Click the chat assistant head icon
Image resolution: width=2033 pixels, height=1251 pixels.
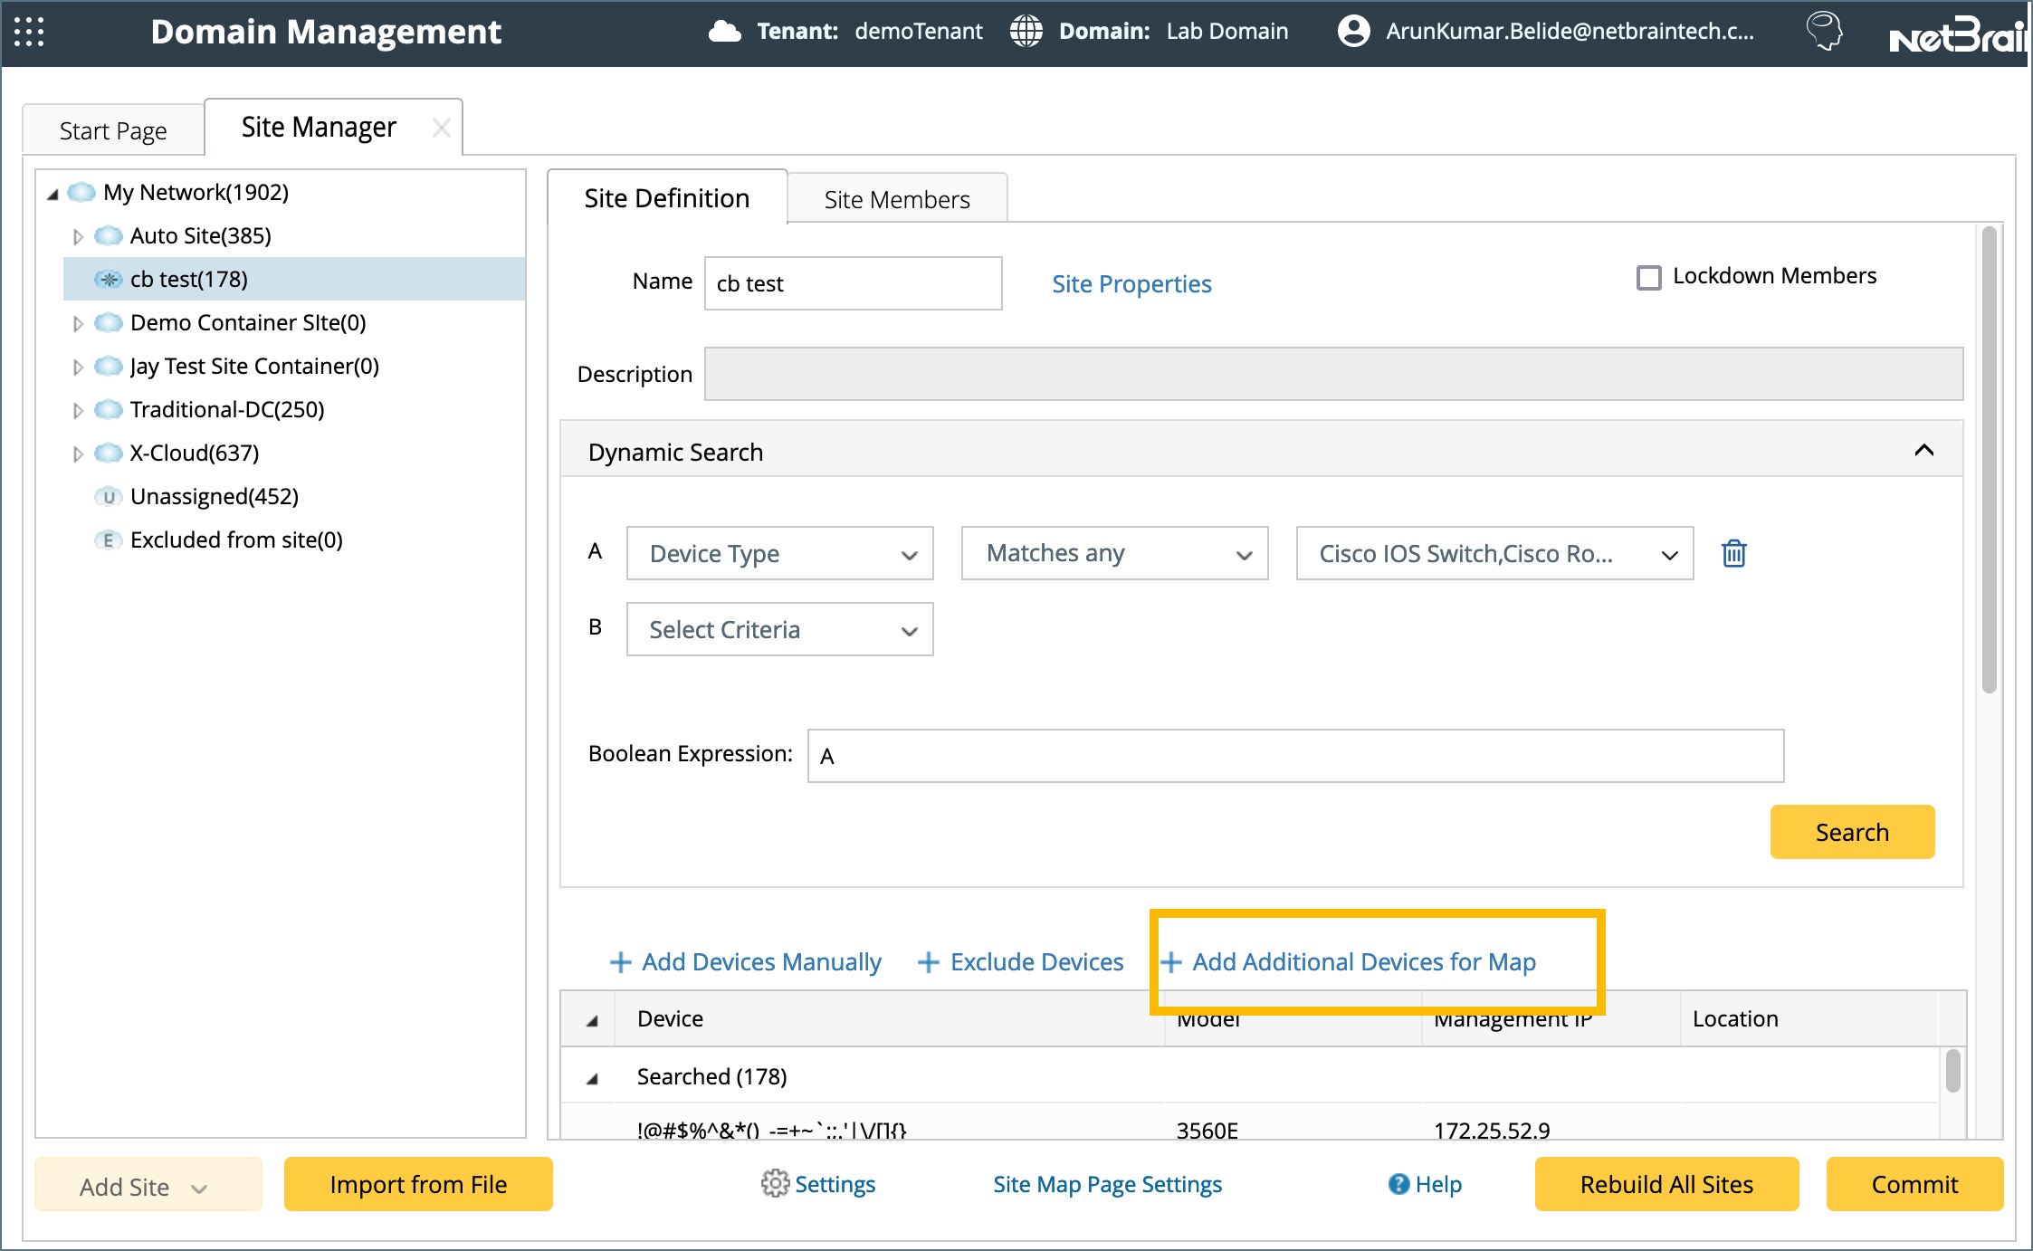pos(1823,32)
